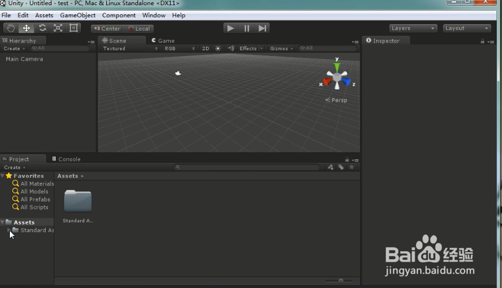Open the Gizmos dropdown
This screenshot has width=502, height=288.
(x=281, y=48)
